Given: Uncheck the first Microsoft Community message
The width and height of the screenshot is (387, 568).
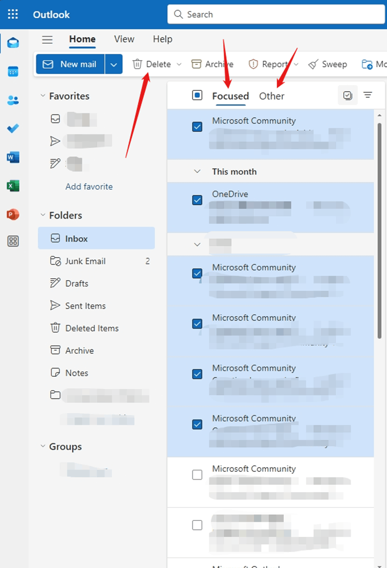Looking at the screenshot, I should [x=197, y=127].
